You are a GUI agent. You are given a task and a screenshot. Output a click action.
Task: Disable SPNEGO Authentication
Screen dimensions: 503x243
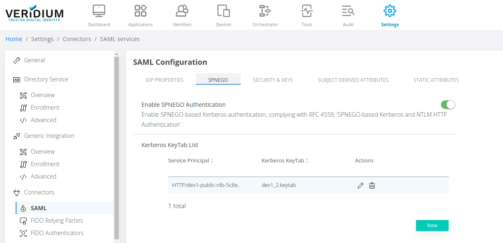448,104
